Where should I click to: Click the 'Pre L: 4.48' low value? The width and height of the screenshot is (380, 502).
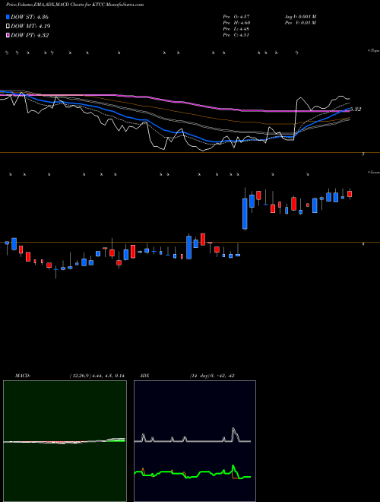click(236, 29)
